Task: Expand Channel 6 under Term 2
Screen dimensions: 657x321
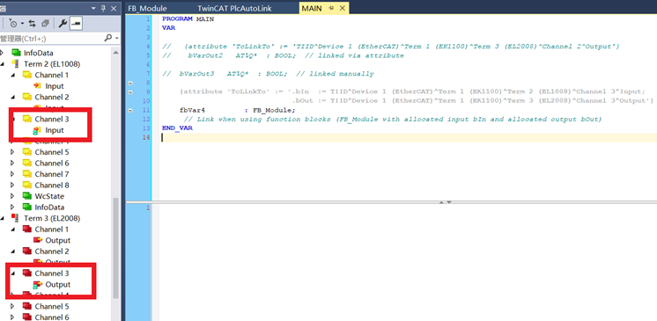Action: (x=12, y=164)
